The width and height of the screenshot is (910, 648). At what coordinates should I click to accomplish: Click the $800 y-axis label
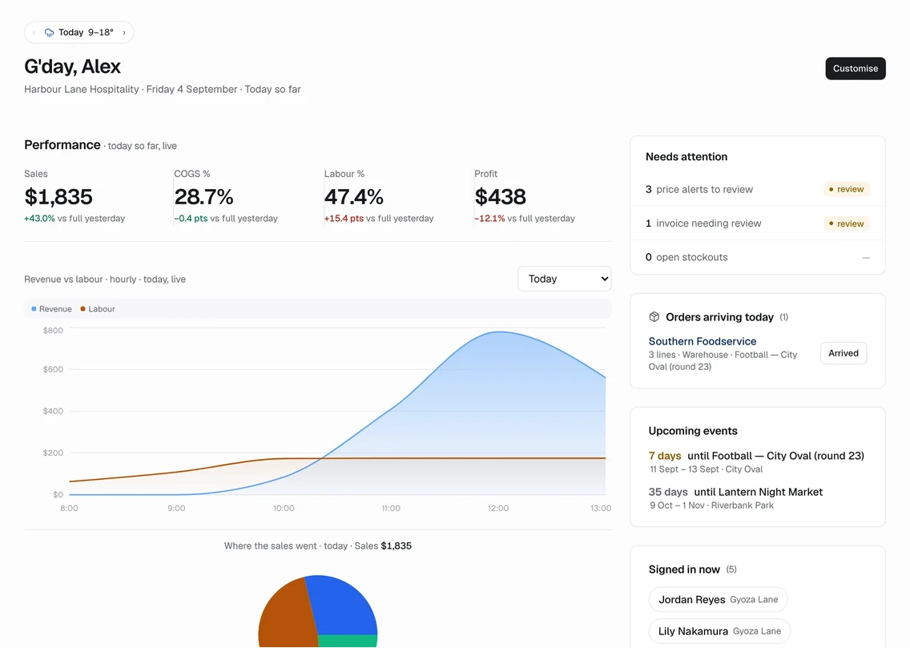tap(53, 331)
